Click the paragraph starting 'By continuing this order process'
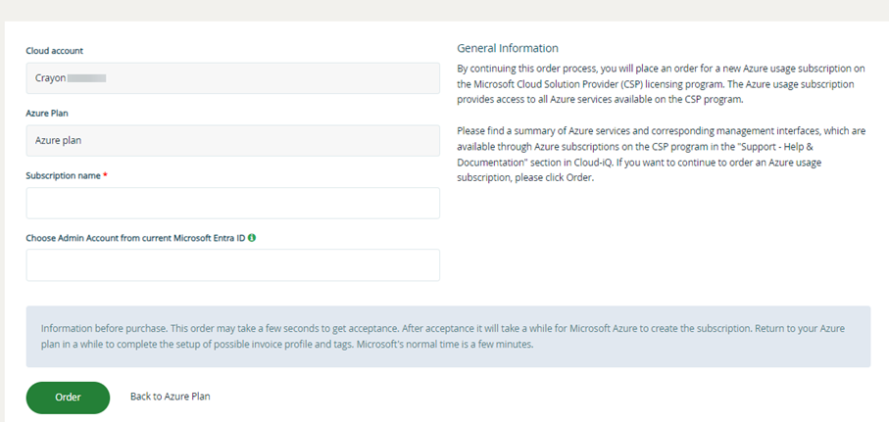The height and width of the screenshot is (422, 889). [x=661, y=84]
